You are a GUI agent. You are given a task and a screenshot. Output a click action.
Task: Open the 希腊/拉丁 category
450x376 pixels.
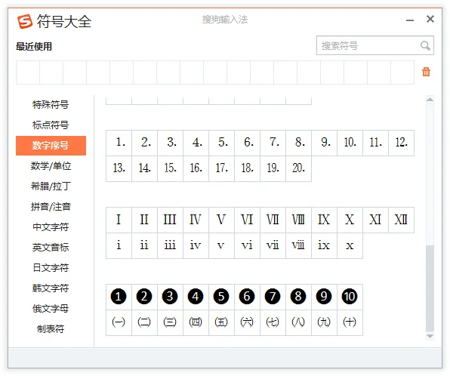tap(51, 186)
